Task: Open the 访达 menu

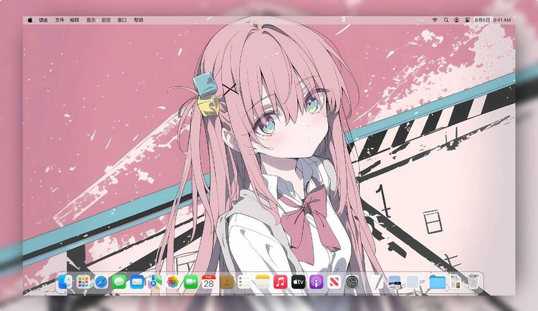Action: point(43,20)
